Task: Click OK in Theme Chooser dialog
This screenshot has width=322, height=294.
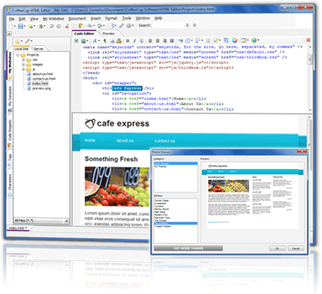Action: click(277, 248)
